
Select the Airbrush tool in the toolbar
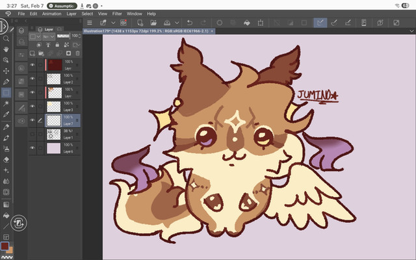click(6, 149)
